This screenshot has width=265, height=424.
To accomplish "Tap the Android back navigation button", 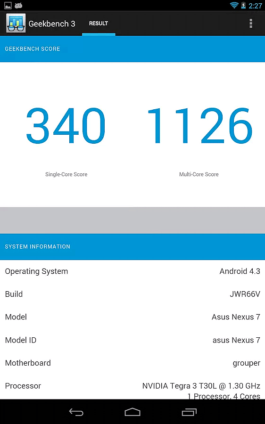I will 76,412.
